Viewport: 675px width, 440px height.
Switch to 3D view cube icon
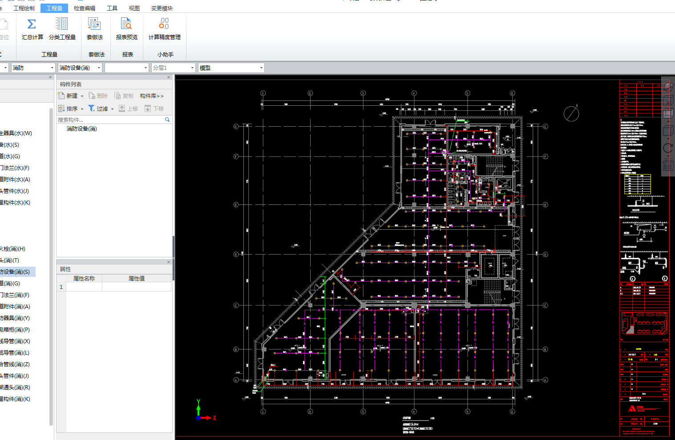tap(668, 100)
